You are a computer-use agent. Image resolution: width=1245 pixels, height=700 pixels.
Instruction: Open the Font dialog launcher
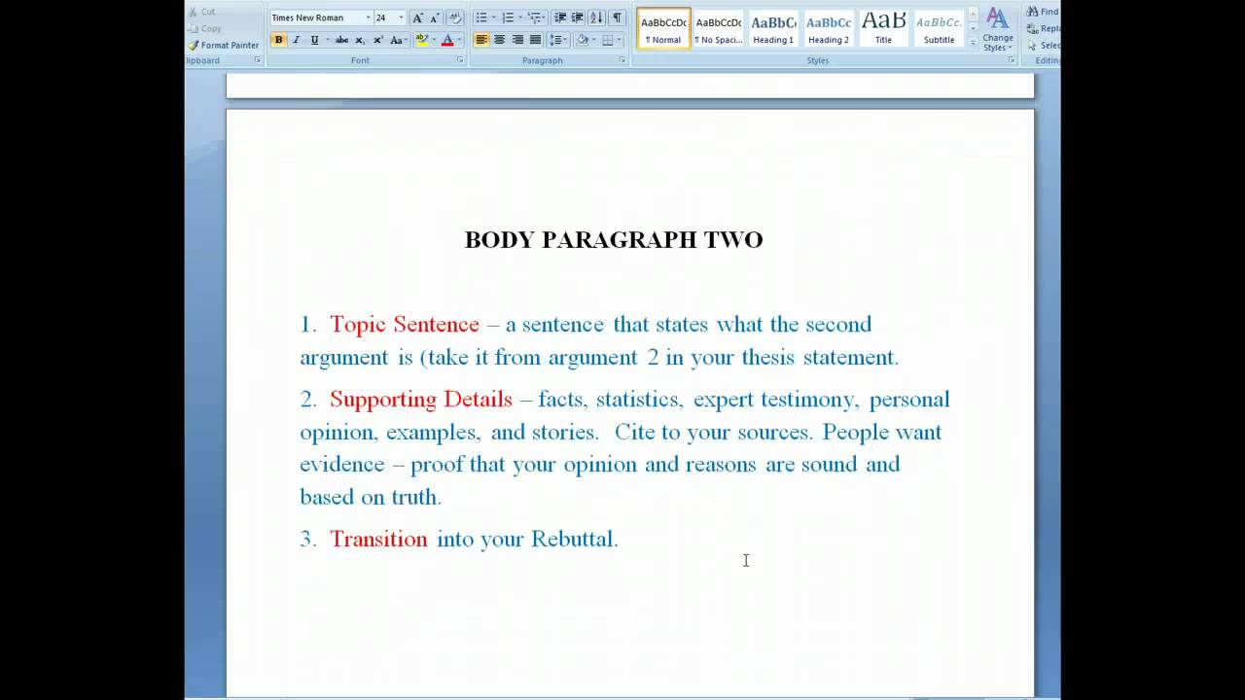tap(460, 60)
